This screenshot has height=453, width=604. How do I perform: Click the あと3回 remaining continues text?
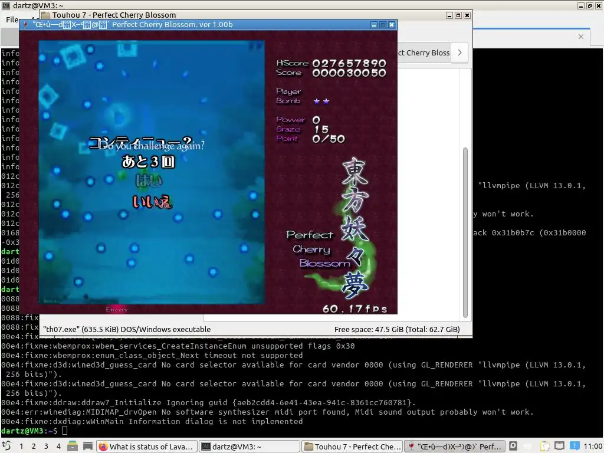(148, 162)
